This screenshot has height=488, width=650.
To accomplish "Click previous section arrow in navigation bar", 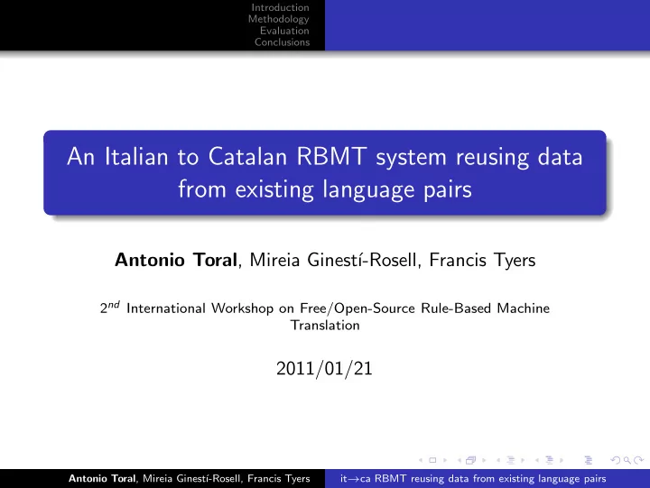I will click(x=537, y=460).
